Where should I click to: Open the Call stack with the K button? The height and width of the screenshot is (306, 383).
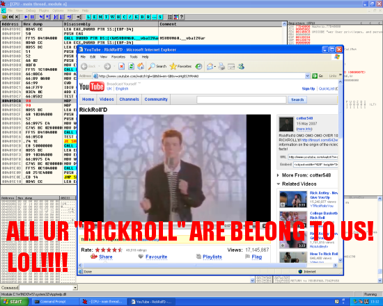136,17
